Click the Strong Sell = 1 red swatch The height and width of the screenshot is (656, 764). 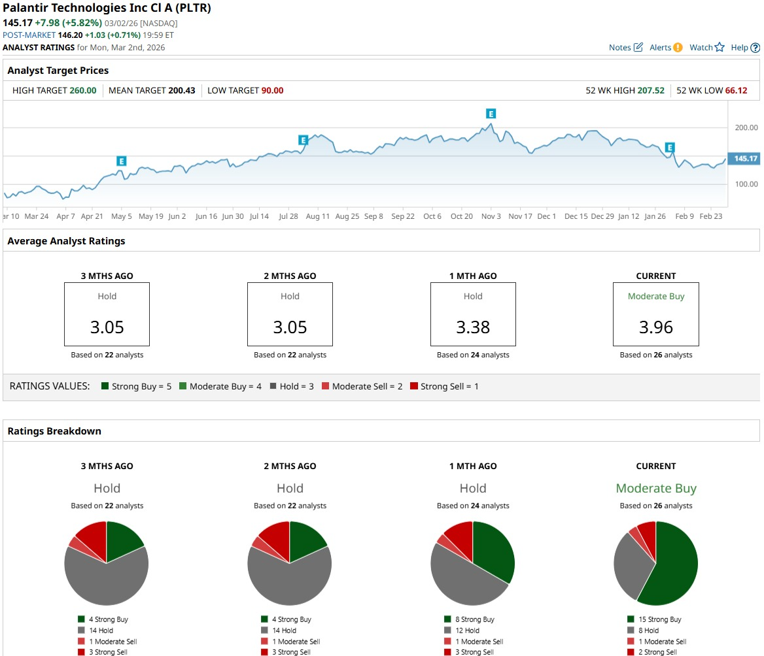point(413,387)
